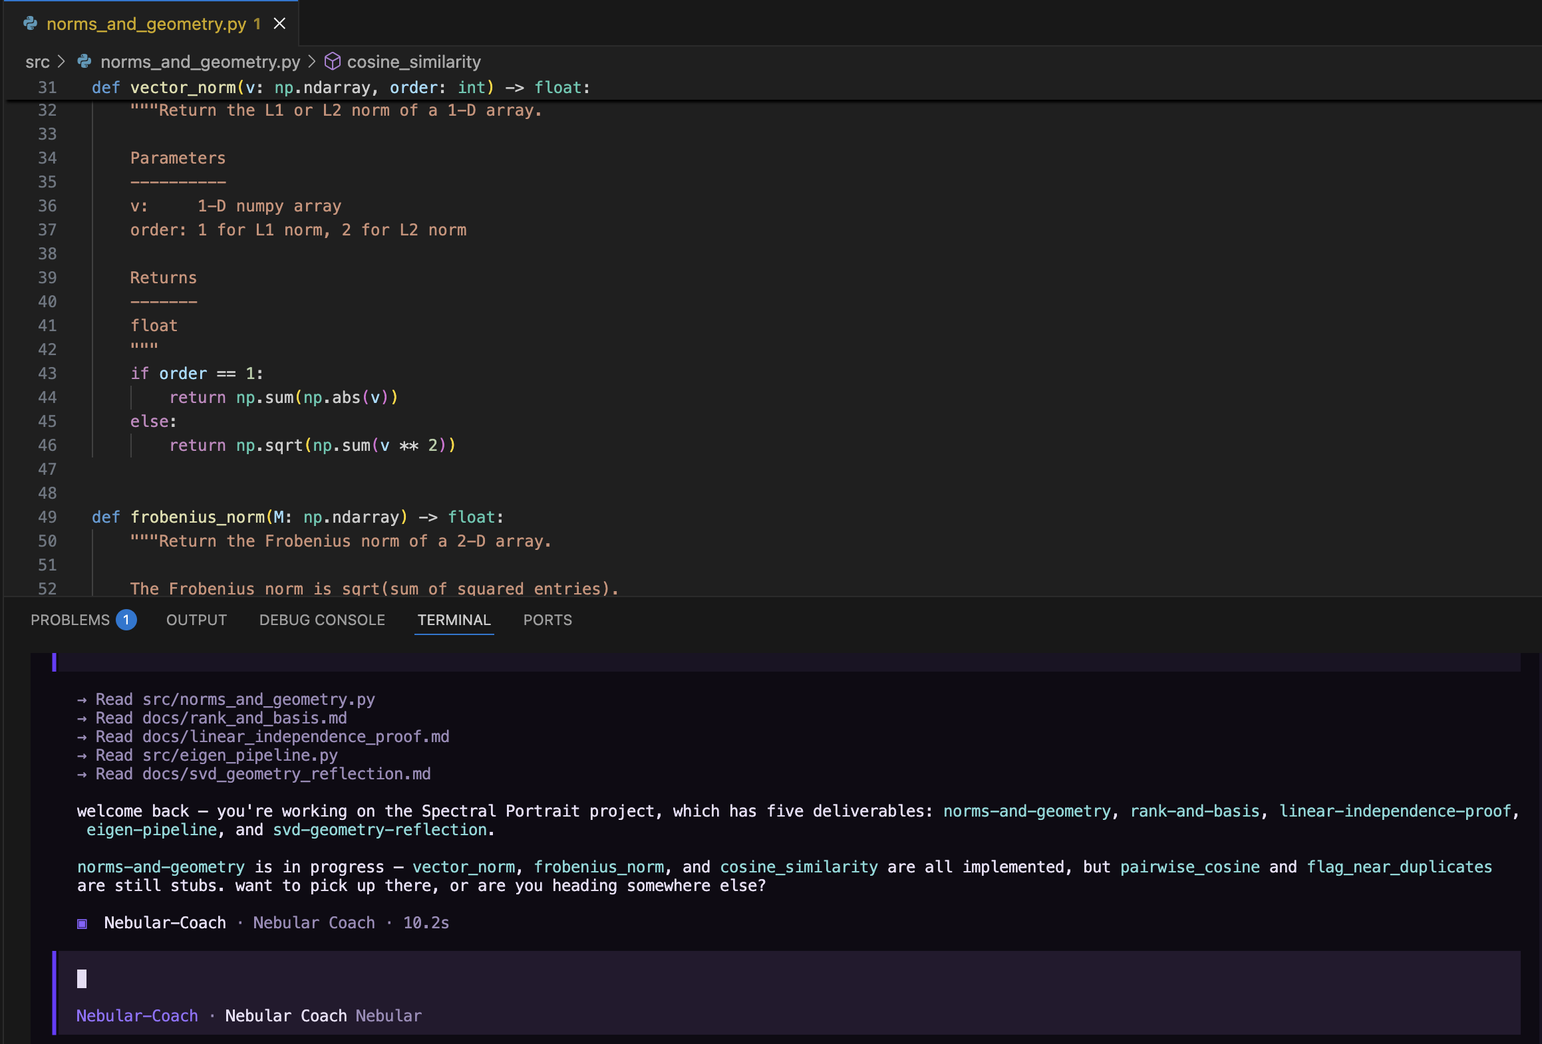
Task: Click the 'if order == 1:' code line
Action: pyautogui.click(x=197, y=373)
